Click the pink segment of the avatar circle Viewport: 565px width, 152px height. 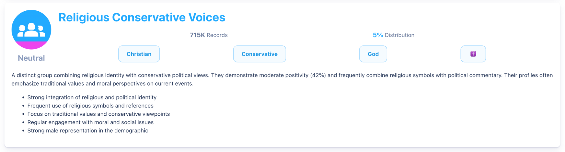(x=31, y=45)
